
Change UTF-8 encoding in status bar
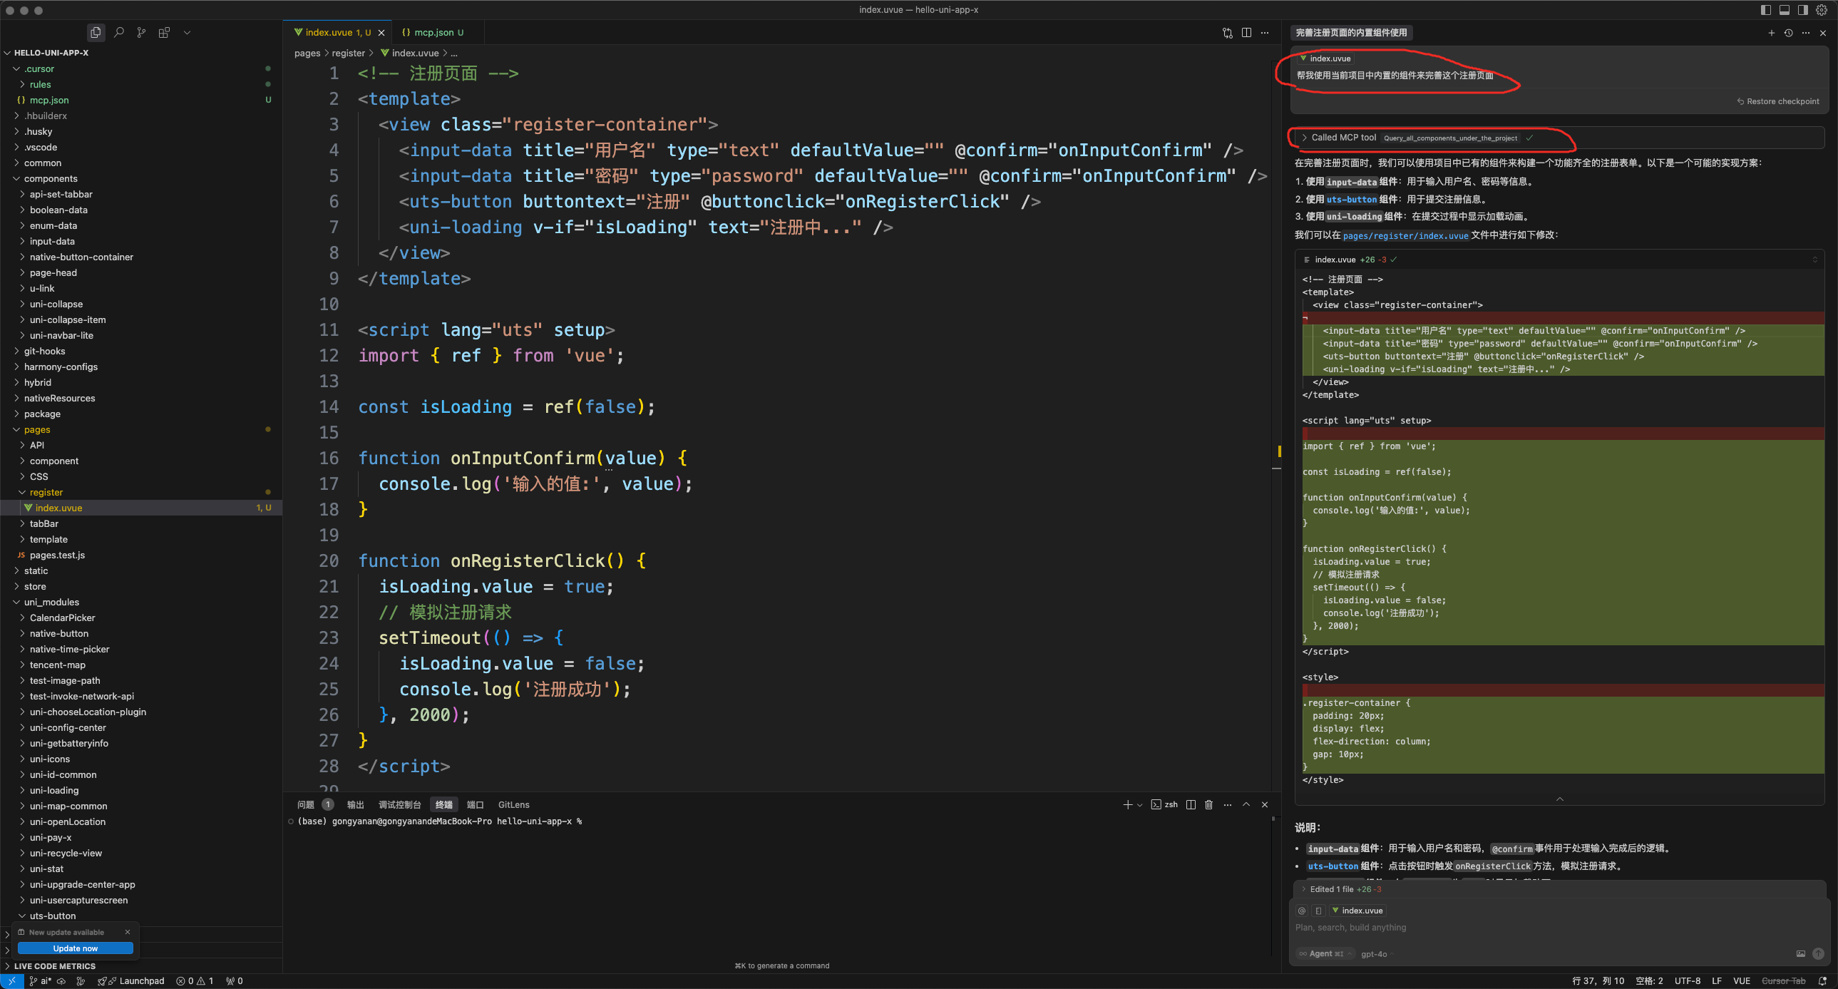pos(1687,981)
